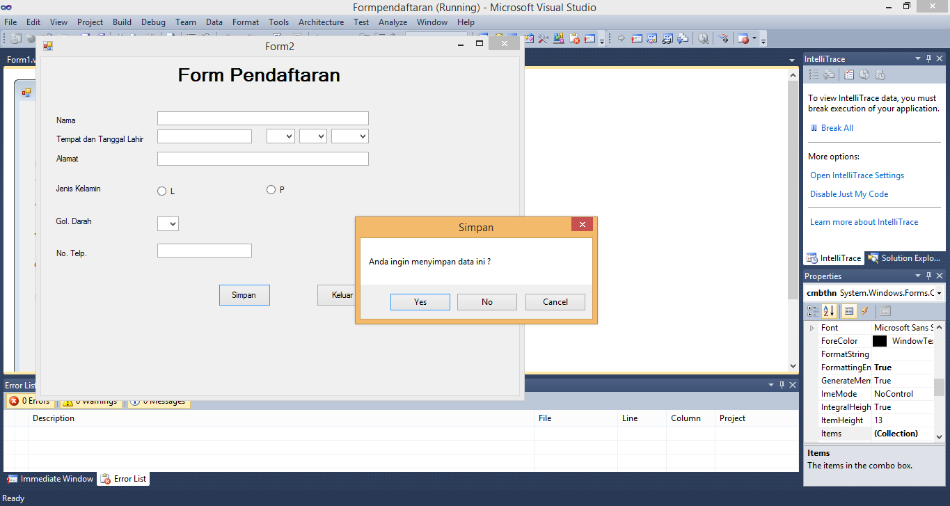This screenshot has width=950, height=506.
Task: Click the Break All pause icon in IntelliTrace
Action: (x=814, y=127)
